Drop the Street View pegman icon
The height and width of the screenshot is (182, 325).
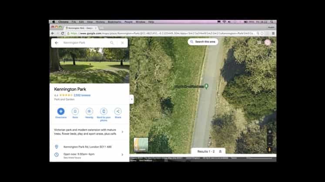click(x=270, y=150)
